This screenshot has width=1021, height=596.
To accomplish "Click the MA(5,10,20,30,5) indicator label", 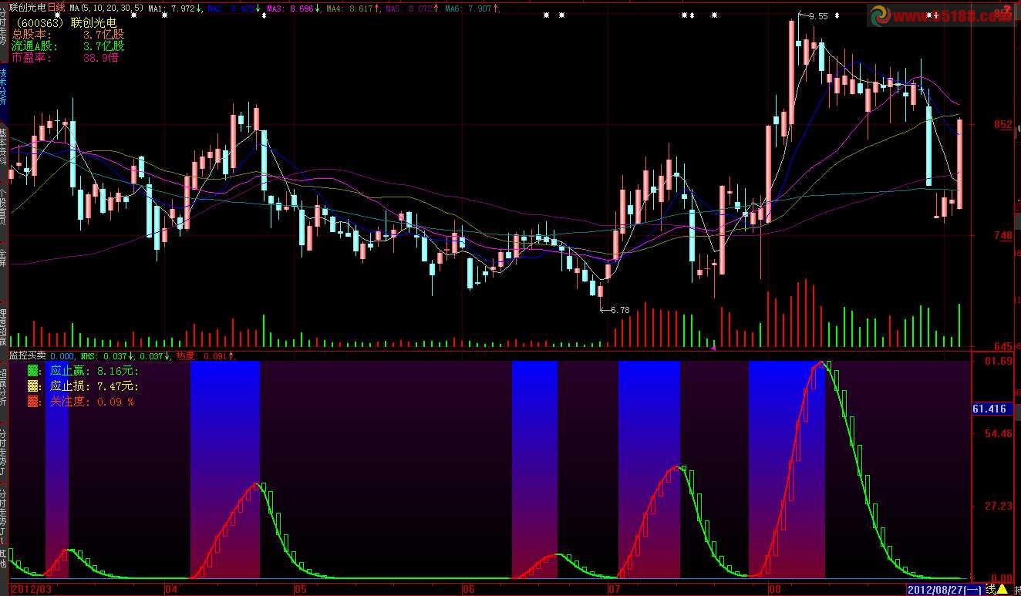I will click(x=106, y=8).
